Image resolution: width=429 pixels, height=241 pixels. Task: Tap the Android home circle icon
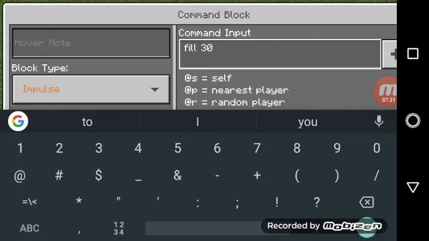coord(413,120)
